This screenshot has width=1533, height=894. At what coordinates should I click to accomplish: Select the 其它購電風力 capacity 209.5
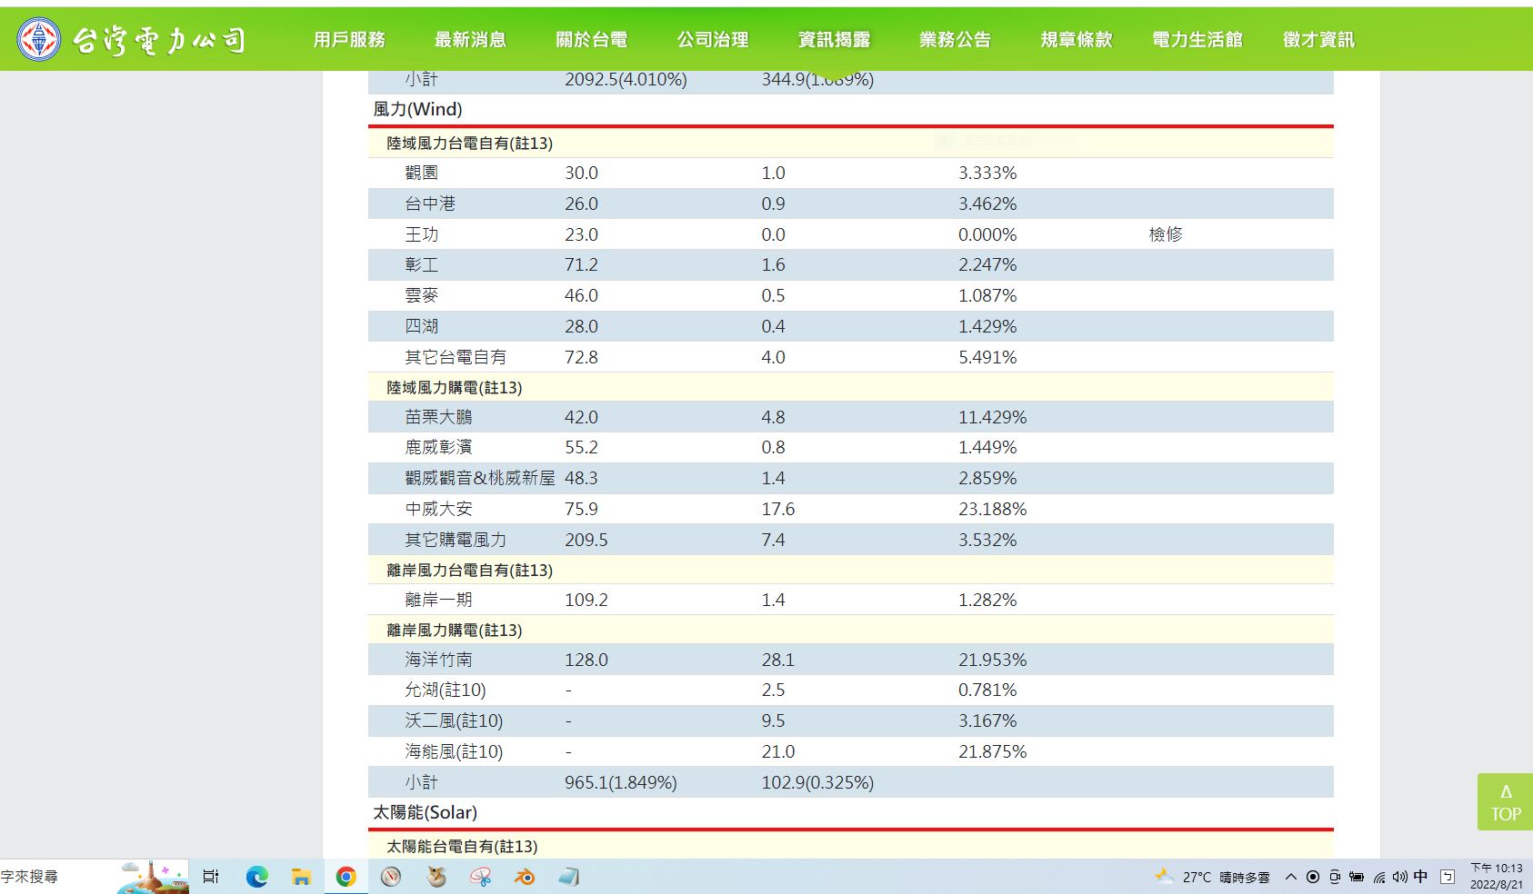586,540
